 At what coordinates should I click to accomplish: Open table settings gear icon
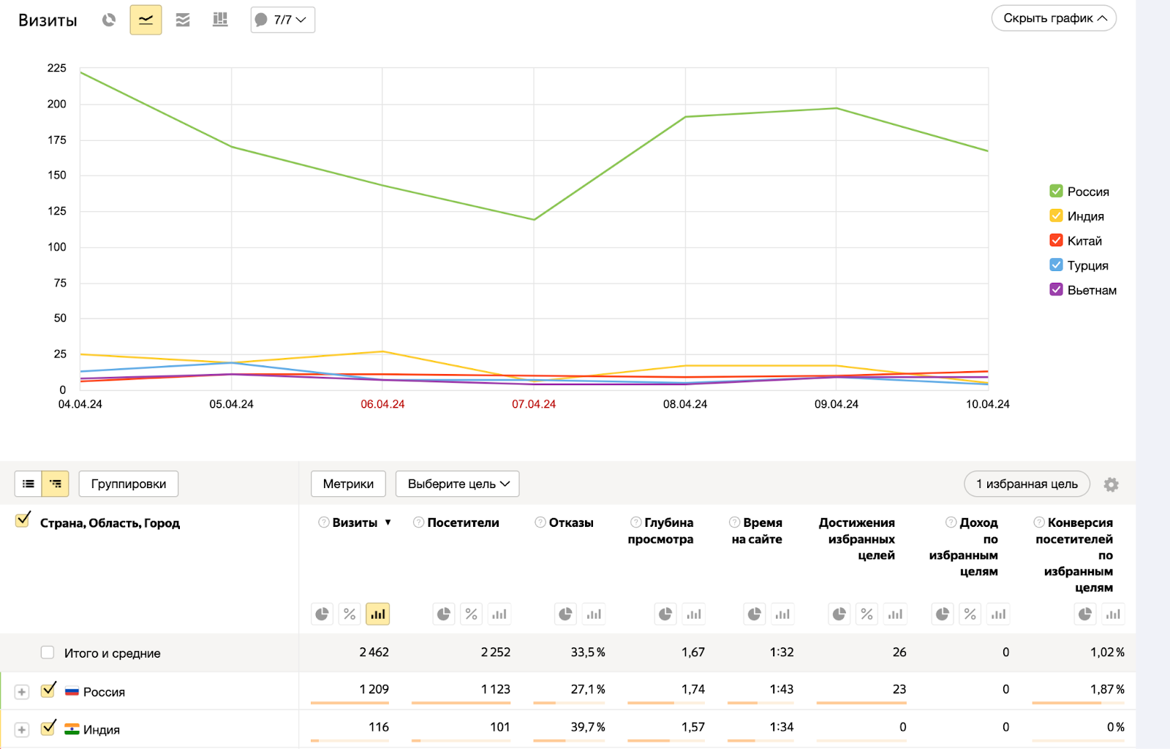pos(1111,484)
